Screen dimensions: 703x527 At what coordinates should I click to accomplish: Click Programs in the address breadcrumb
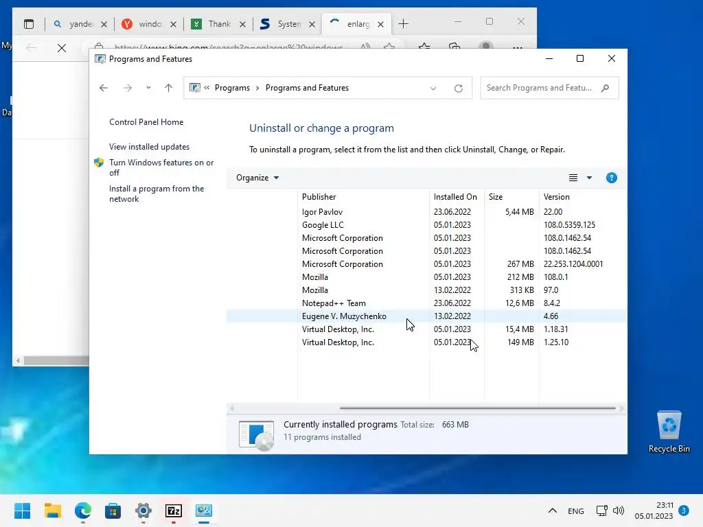coord(232,88)
